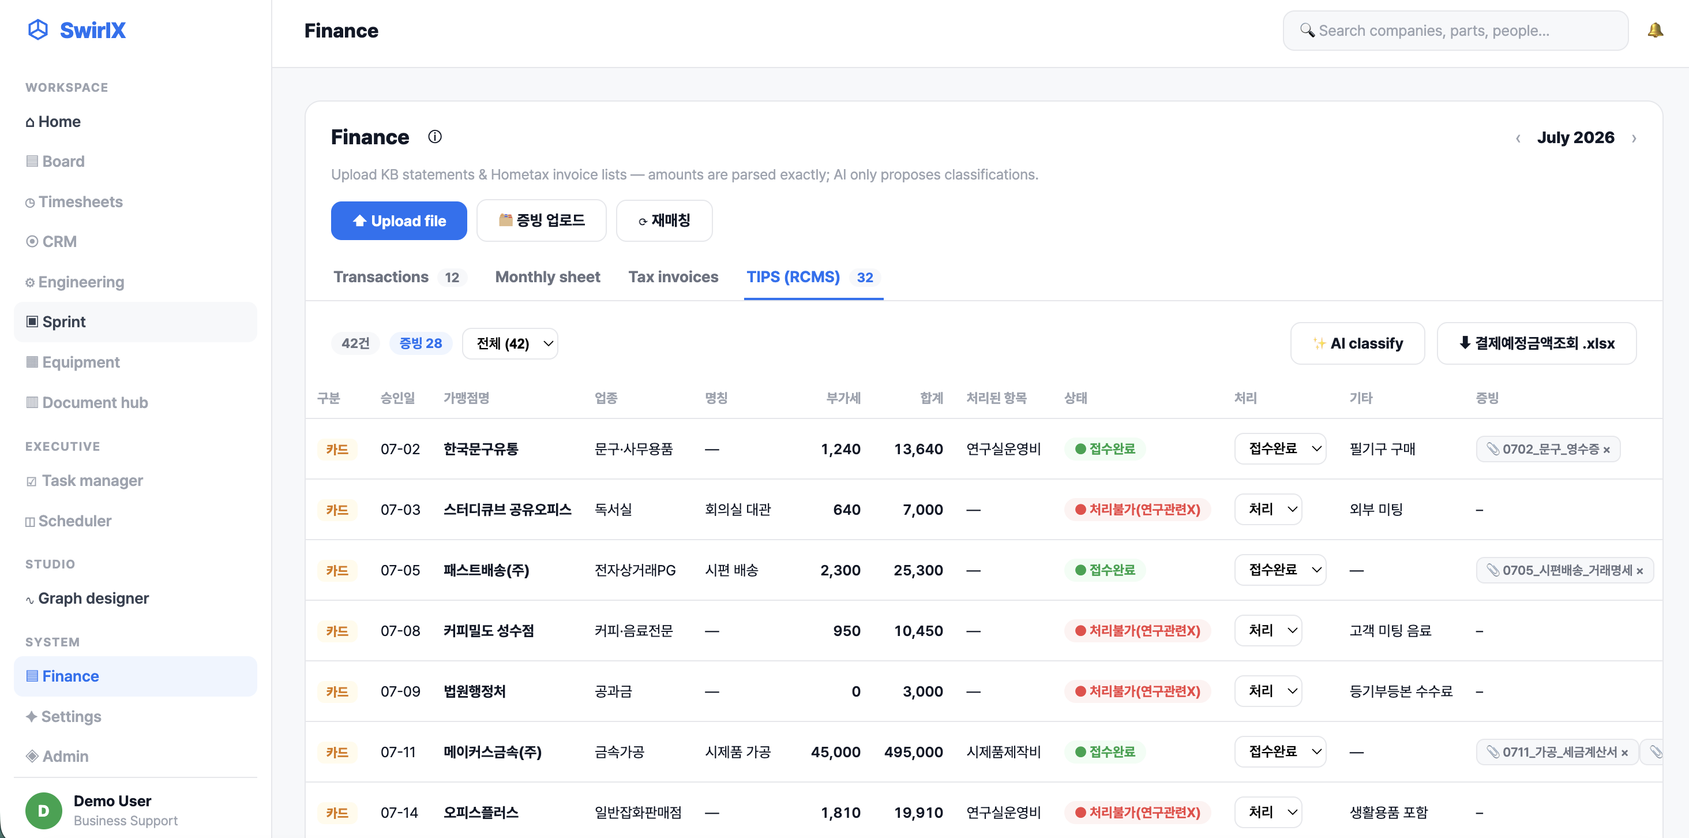
Task: Open the notification bell
Action: pyautogui.click(x=1655, y=30)
